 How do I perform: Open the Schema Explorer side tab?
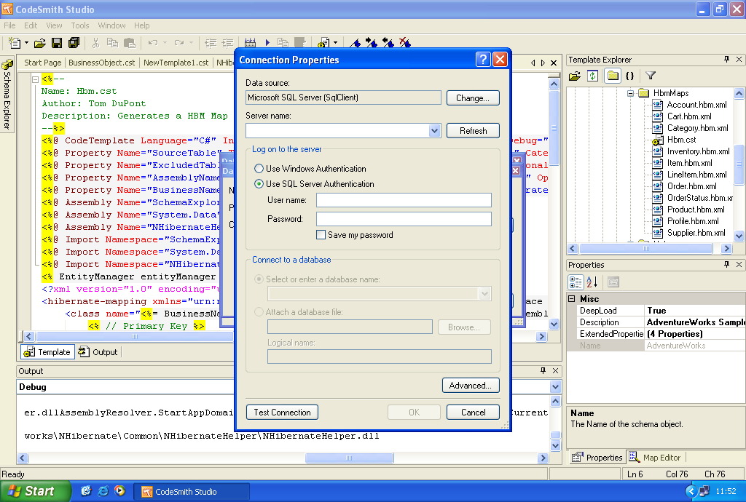[x=7, y=95]
